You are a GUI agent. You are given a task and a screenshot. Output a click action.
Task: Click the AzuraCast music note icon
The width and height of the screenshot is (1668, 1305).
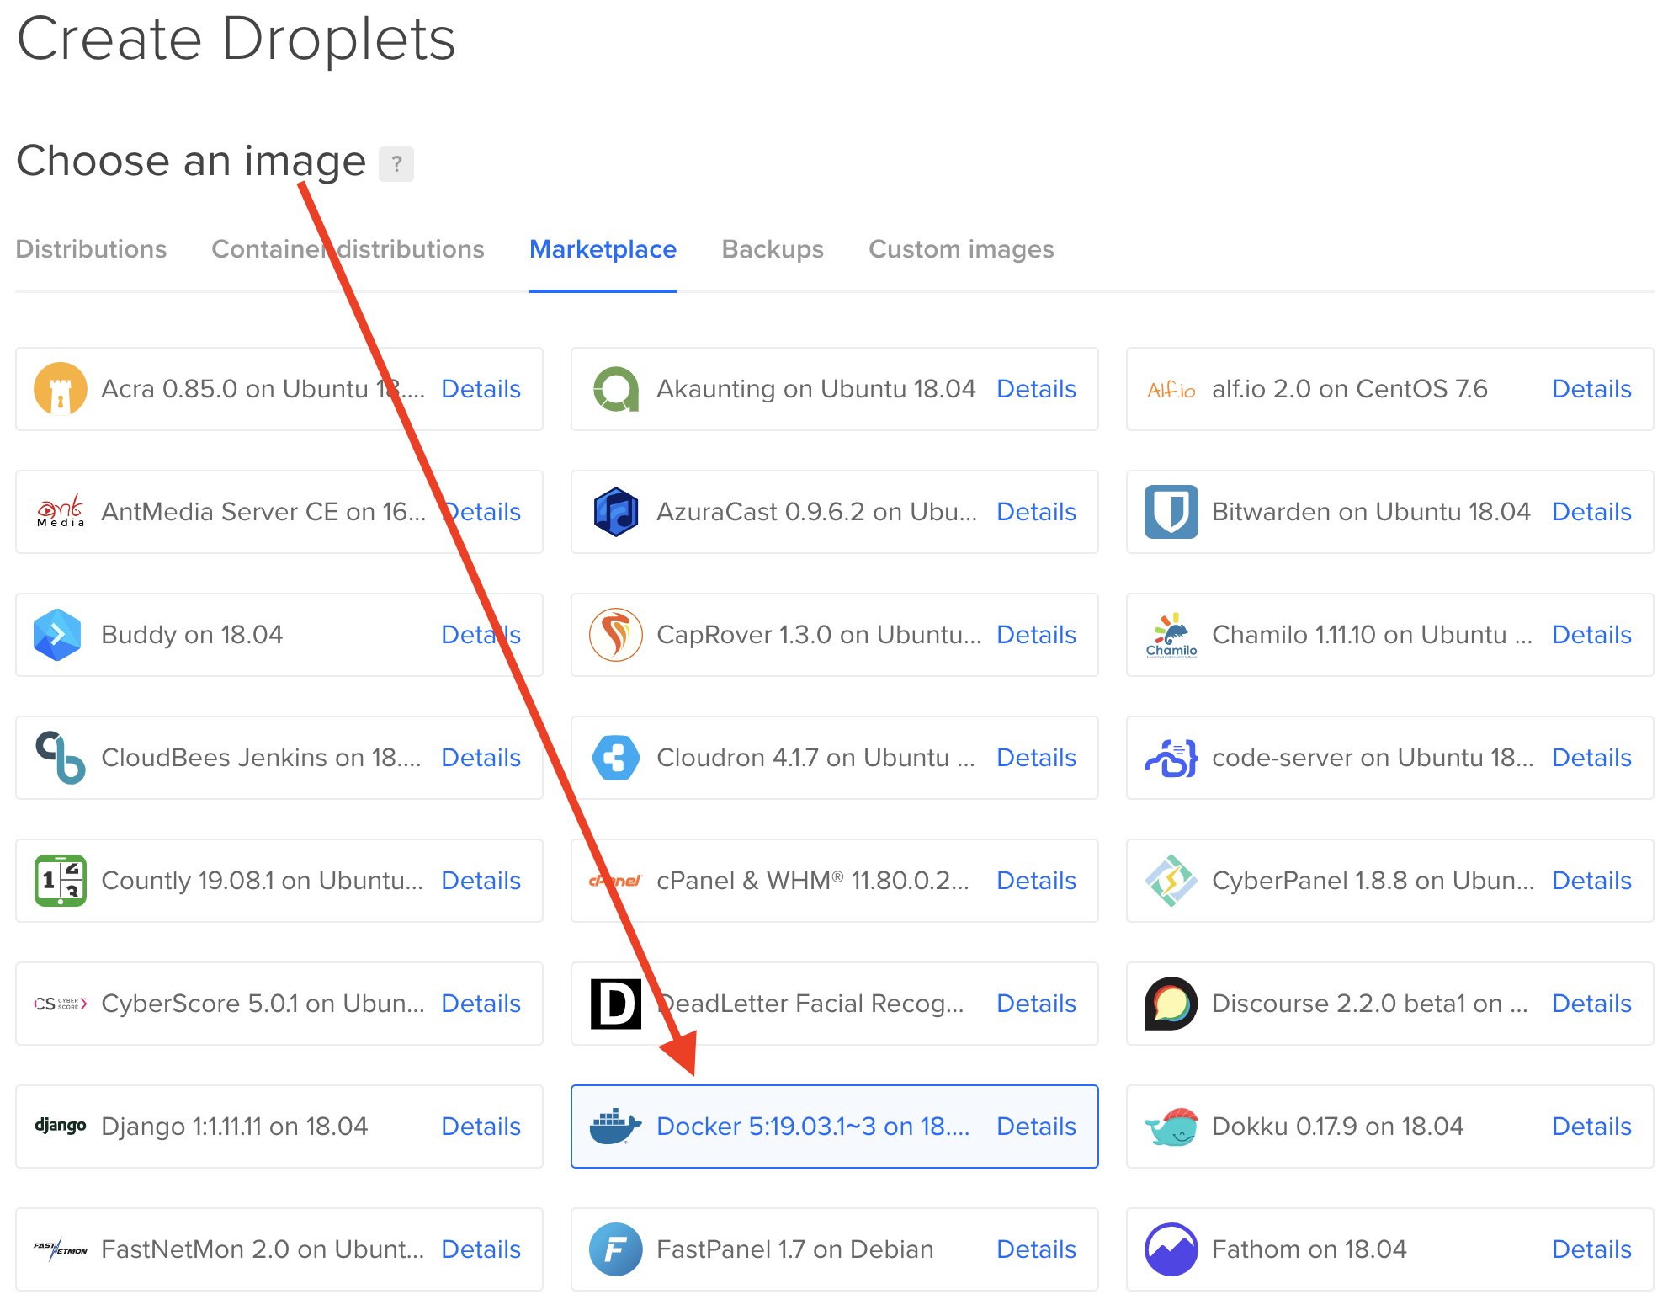[616, 512]
